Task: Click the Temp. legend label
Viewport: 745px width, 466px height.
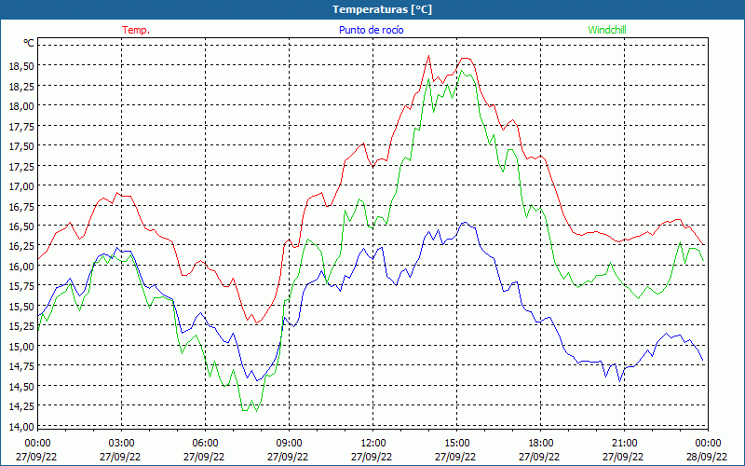Action: click(136, 30)
